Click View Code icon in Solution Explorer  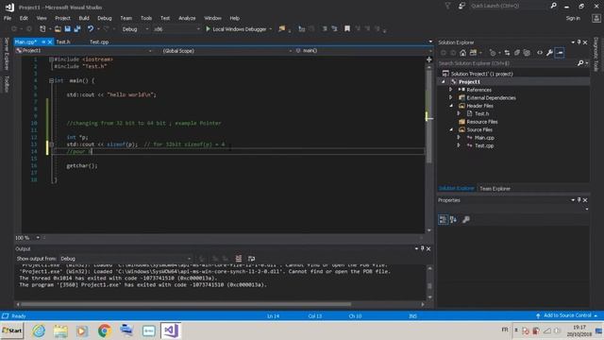540,53
